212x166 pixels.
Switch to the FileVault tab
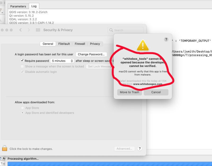[x=64, y=44]
